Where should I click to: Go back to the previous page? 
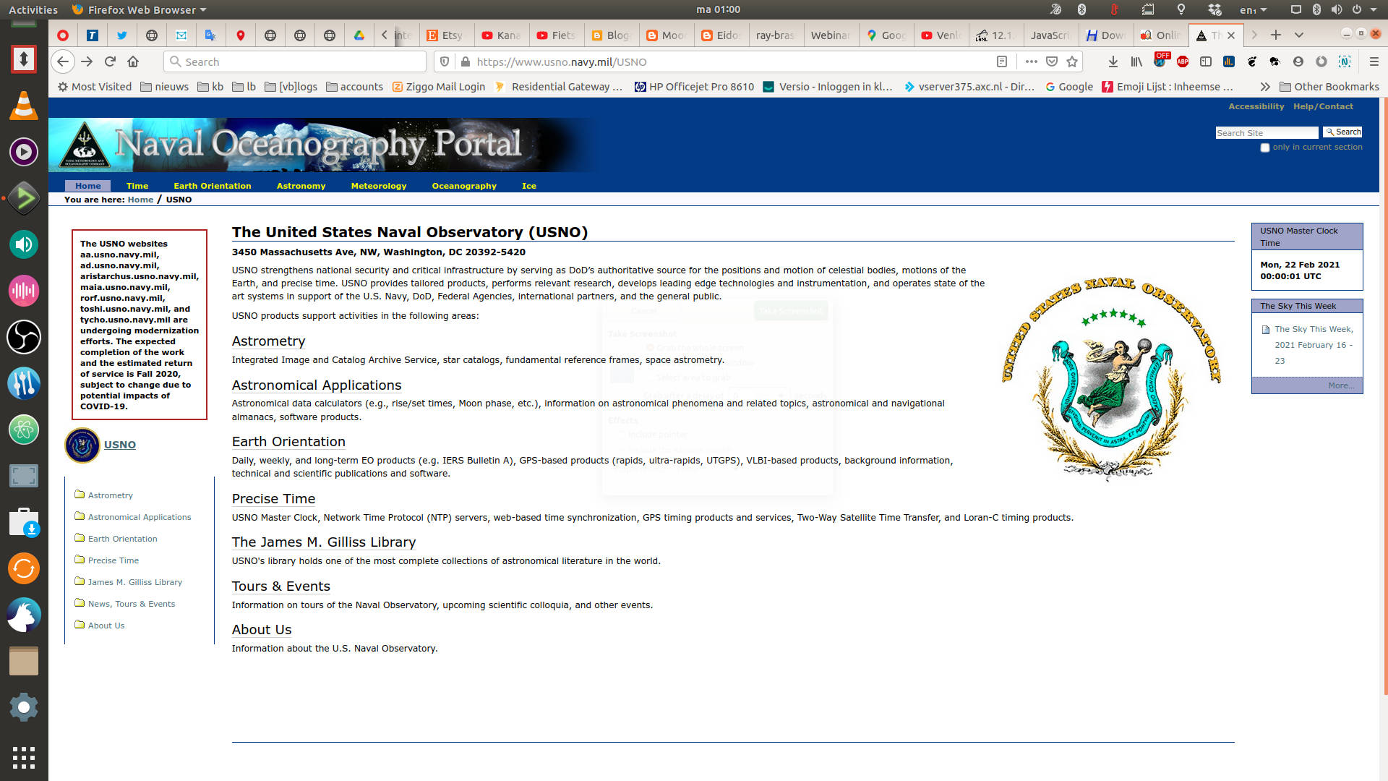coord(63,61)
